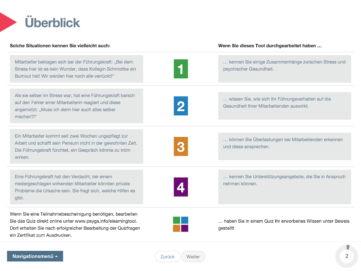Go back with the Zurück button
The width and height of the screenshot is (361, 271).
tap(167, 257)
